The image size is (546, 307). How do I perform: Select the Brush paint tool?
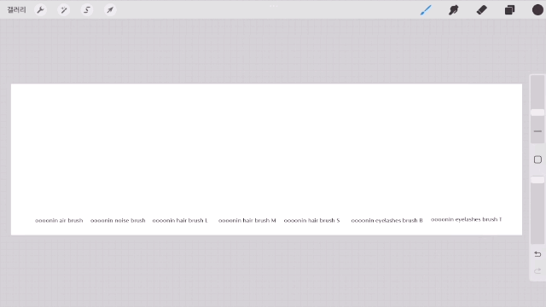pyautogui.click(x=426, y=9)
